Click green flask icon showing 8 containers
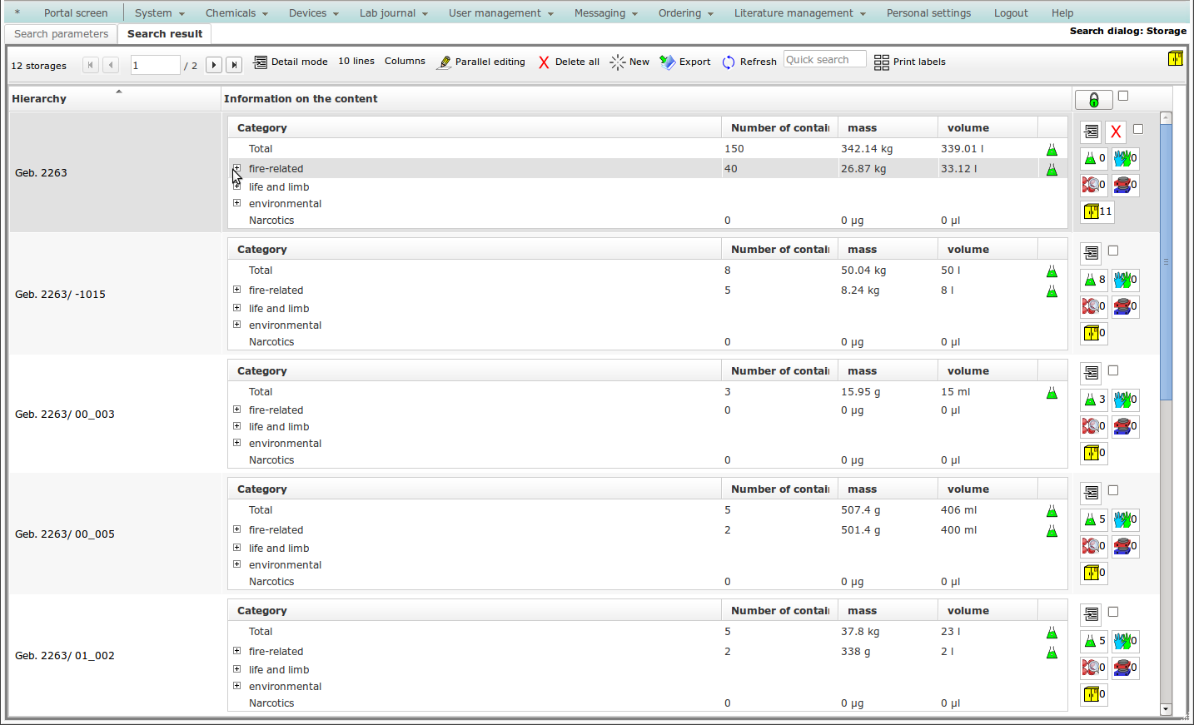The height and width of the screenshot is (725, 1194). click(1093, 280)
